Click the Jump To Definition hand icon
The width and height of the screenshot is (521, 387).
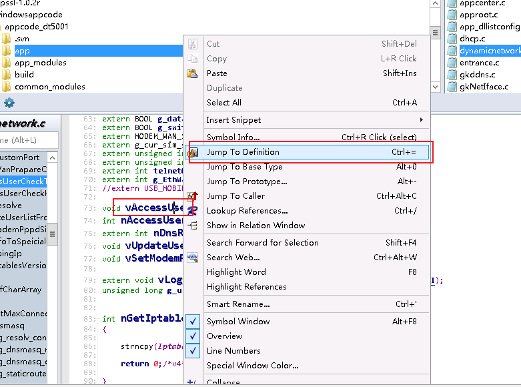(x=193, y=152)
